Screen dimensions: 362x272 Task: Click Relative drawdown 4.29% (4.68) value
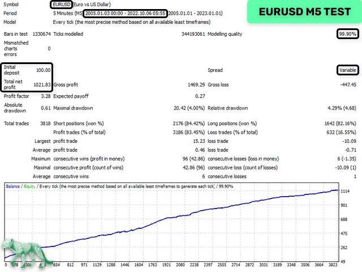coord(338,108)
